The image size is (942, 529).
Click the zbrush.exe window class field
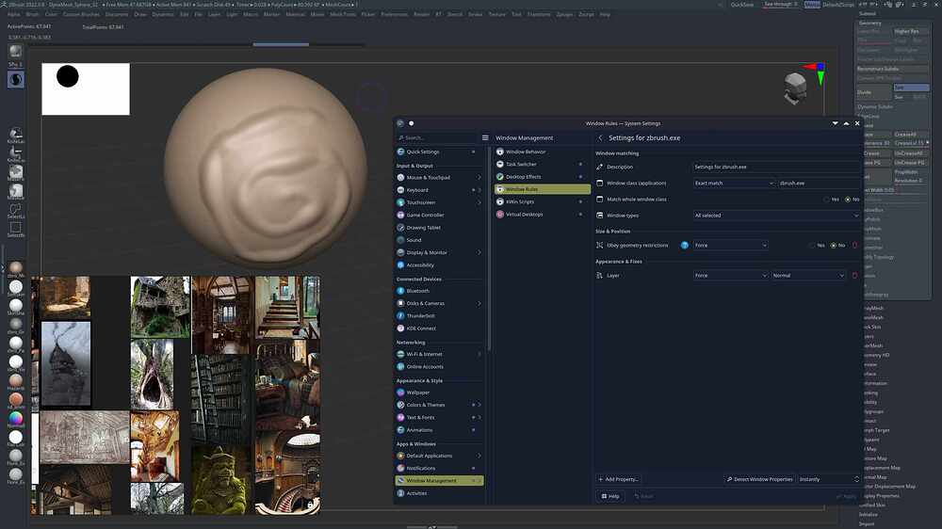(820, 184)
